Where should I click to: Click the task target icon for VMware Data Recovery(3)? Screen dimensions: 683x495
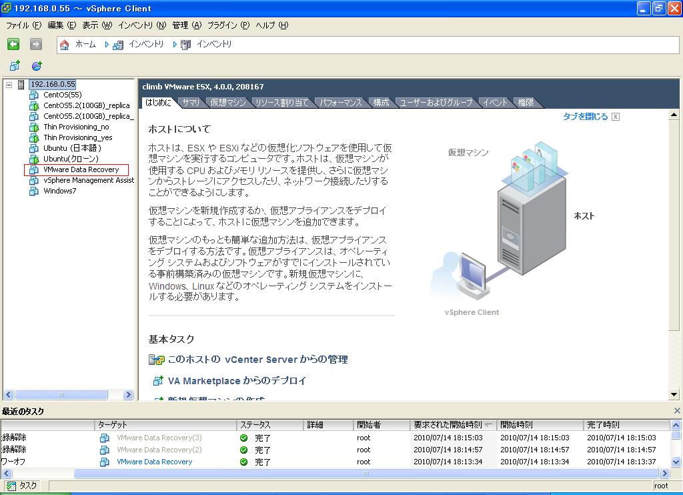tap(105, 438)
